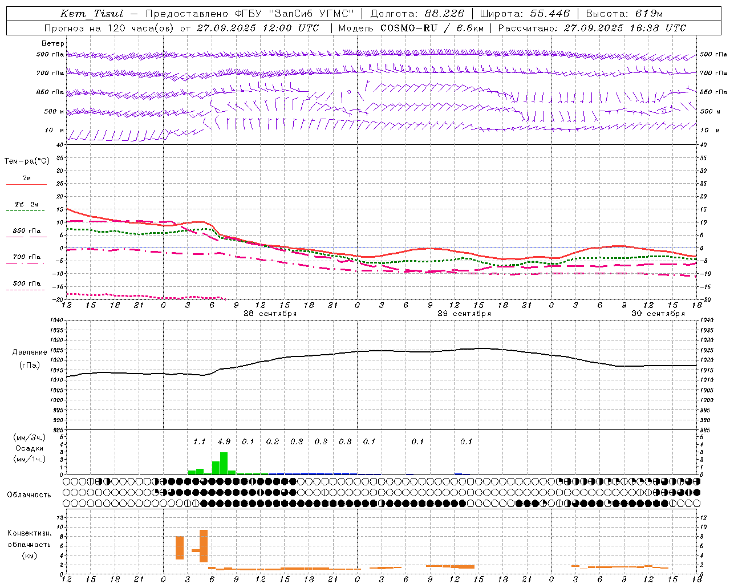Click the dotted pink legend line under temperature '500 гПа'
The width and height of the screenshot is (730, 584).
pos(26,290)
